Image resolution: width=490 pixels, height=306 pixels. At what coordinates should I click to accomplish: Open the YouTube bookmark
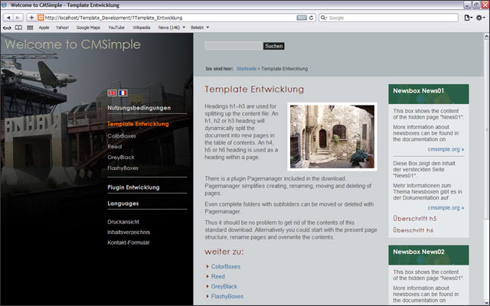(x=116, y=28)
